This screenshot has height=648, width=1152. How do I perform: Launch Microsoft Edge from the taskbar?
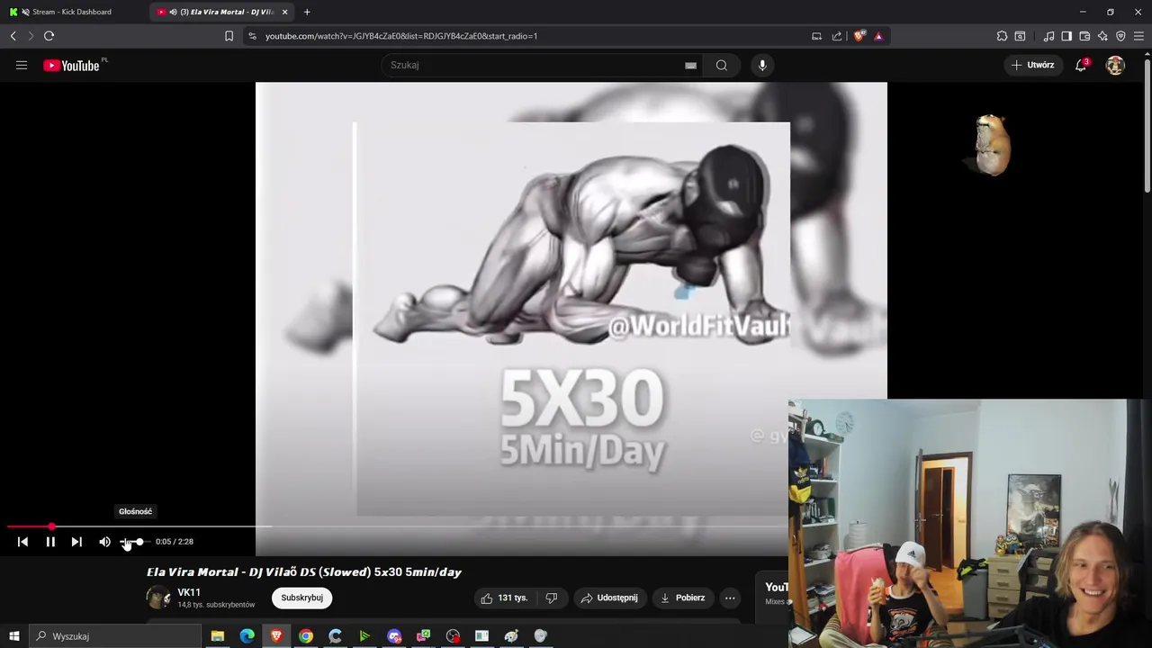247,636
